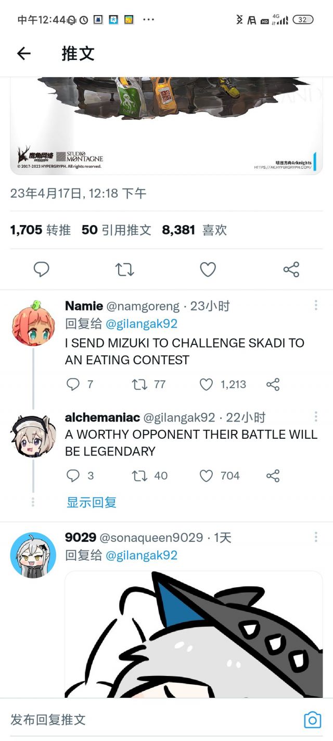This screenshot has width=333, height=741.
Task: Open more options for Namie's reply
Action: tap(315, 305)
